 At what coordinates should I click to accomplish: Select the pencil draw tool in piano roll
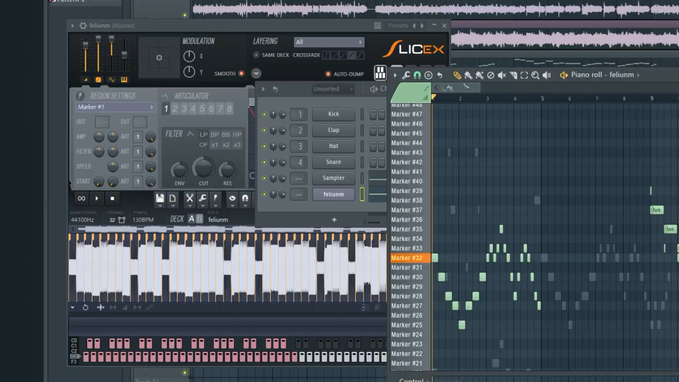coord(457,75)
